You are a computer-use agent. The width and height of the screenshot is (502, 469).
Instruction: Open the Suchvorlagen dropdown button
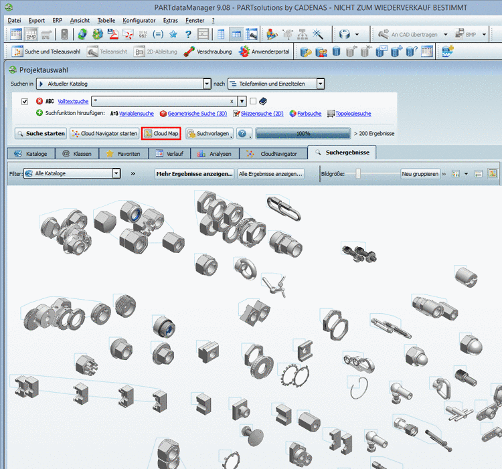point(210,133)
